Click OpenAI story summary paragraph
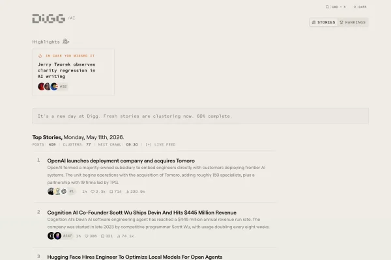The image size is (391, 260). point(156,175)
